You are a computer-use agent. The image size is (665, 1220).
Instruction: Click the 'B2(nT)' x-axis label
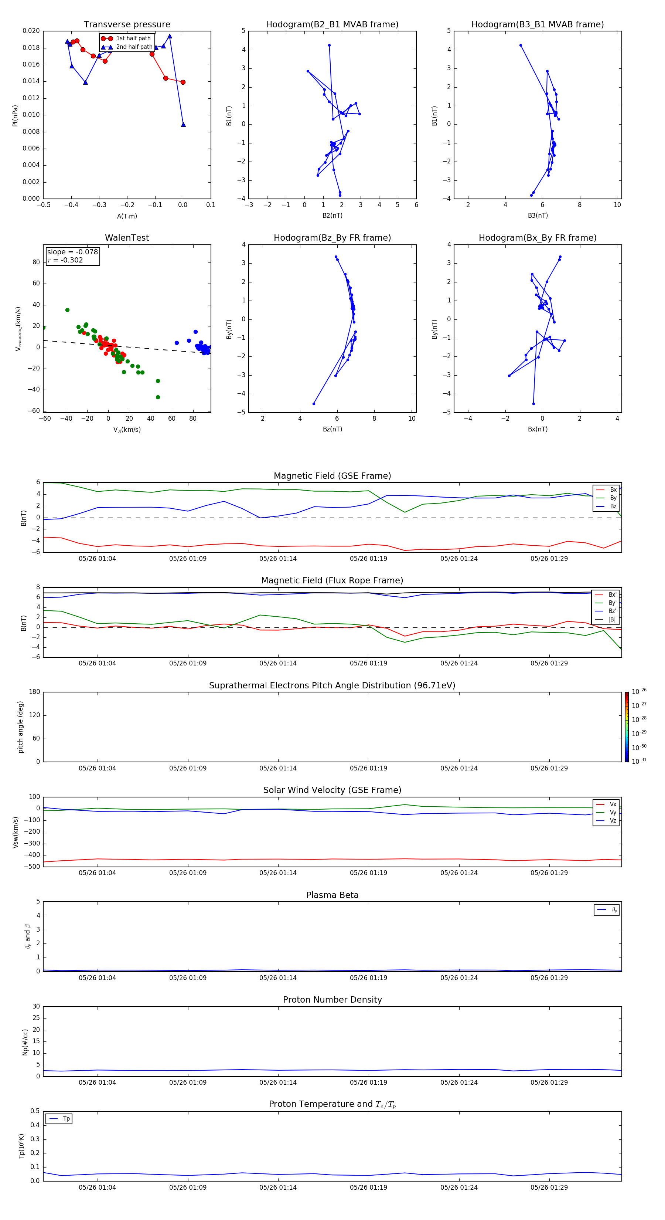coord(332,216)
